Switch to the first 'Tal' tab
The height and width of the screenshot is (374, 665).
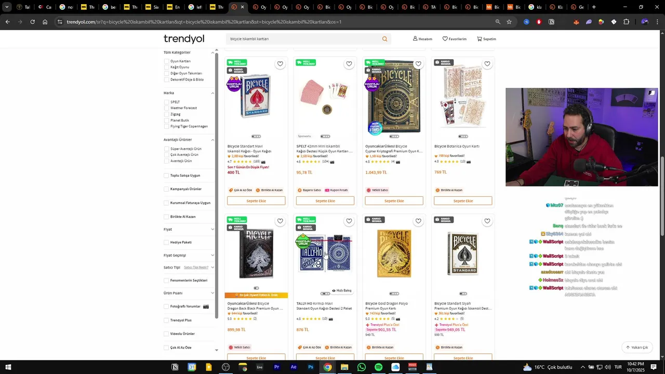(x=23, y=7)
